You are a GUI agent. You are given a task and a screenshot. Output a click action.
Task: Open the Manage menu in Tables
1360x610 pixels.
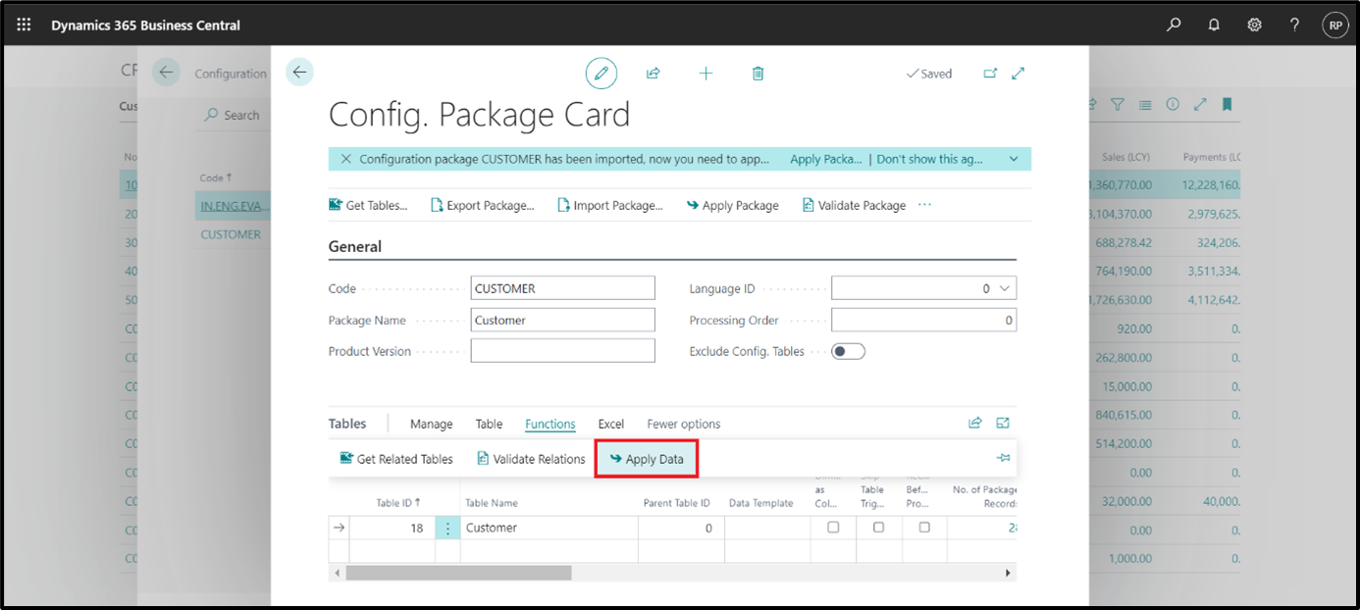click(431, 424)
